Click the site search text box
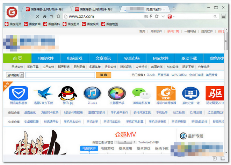231x165 pixels. point(60,75)
